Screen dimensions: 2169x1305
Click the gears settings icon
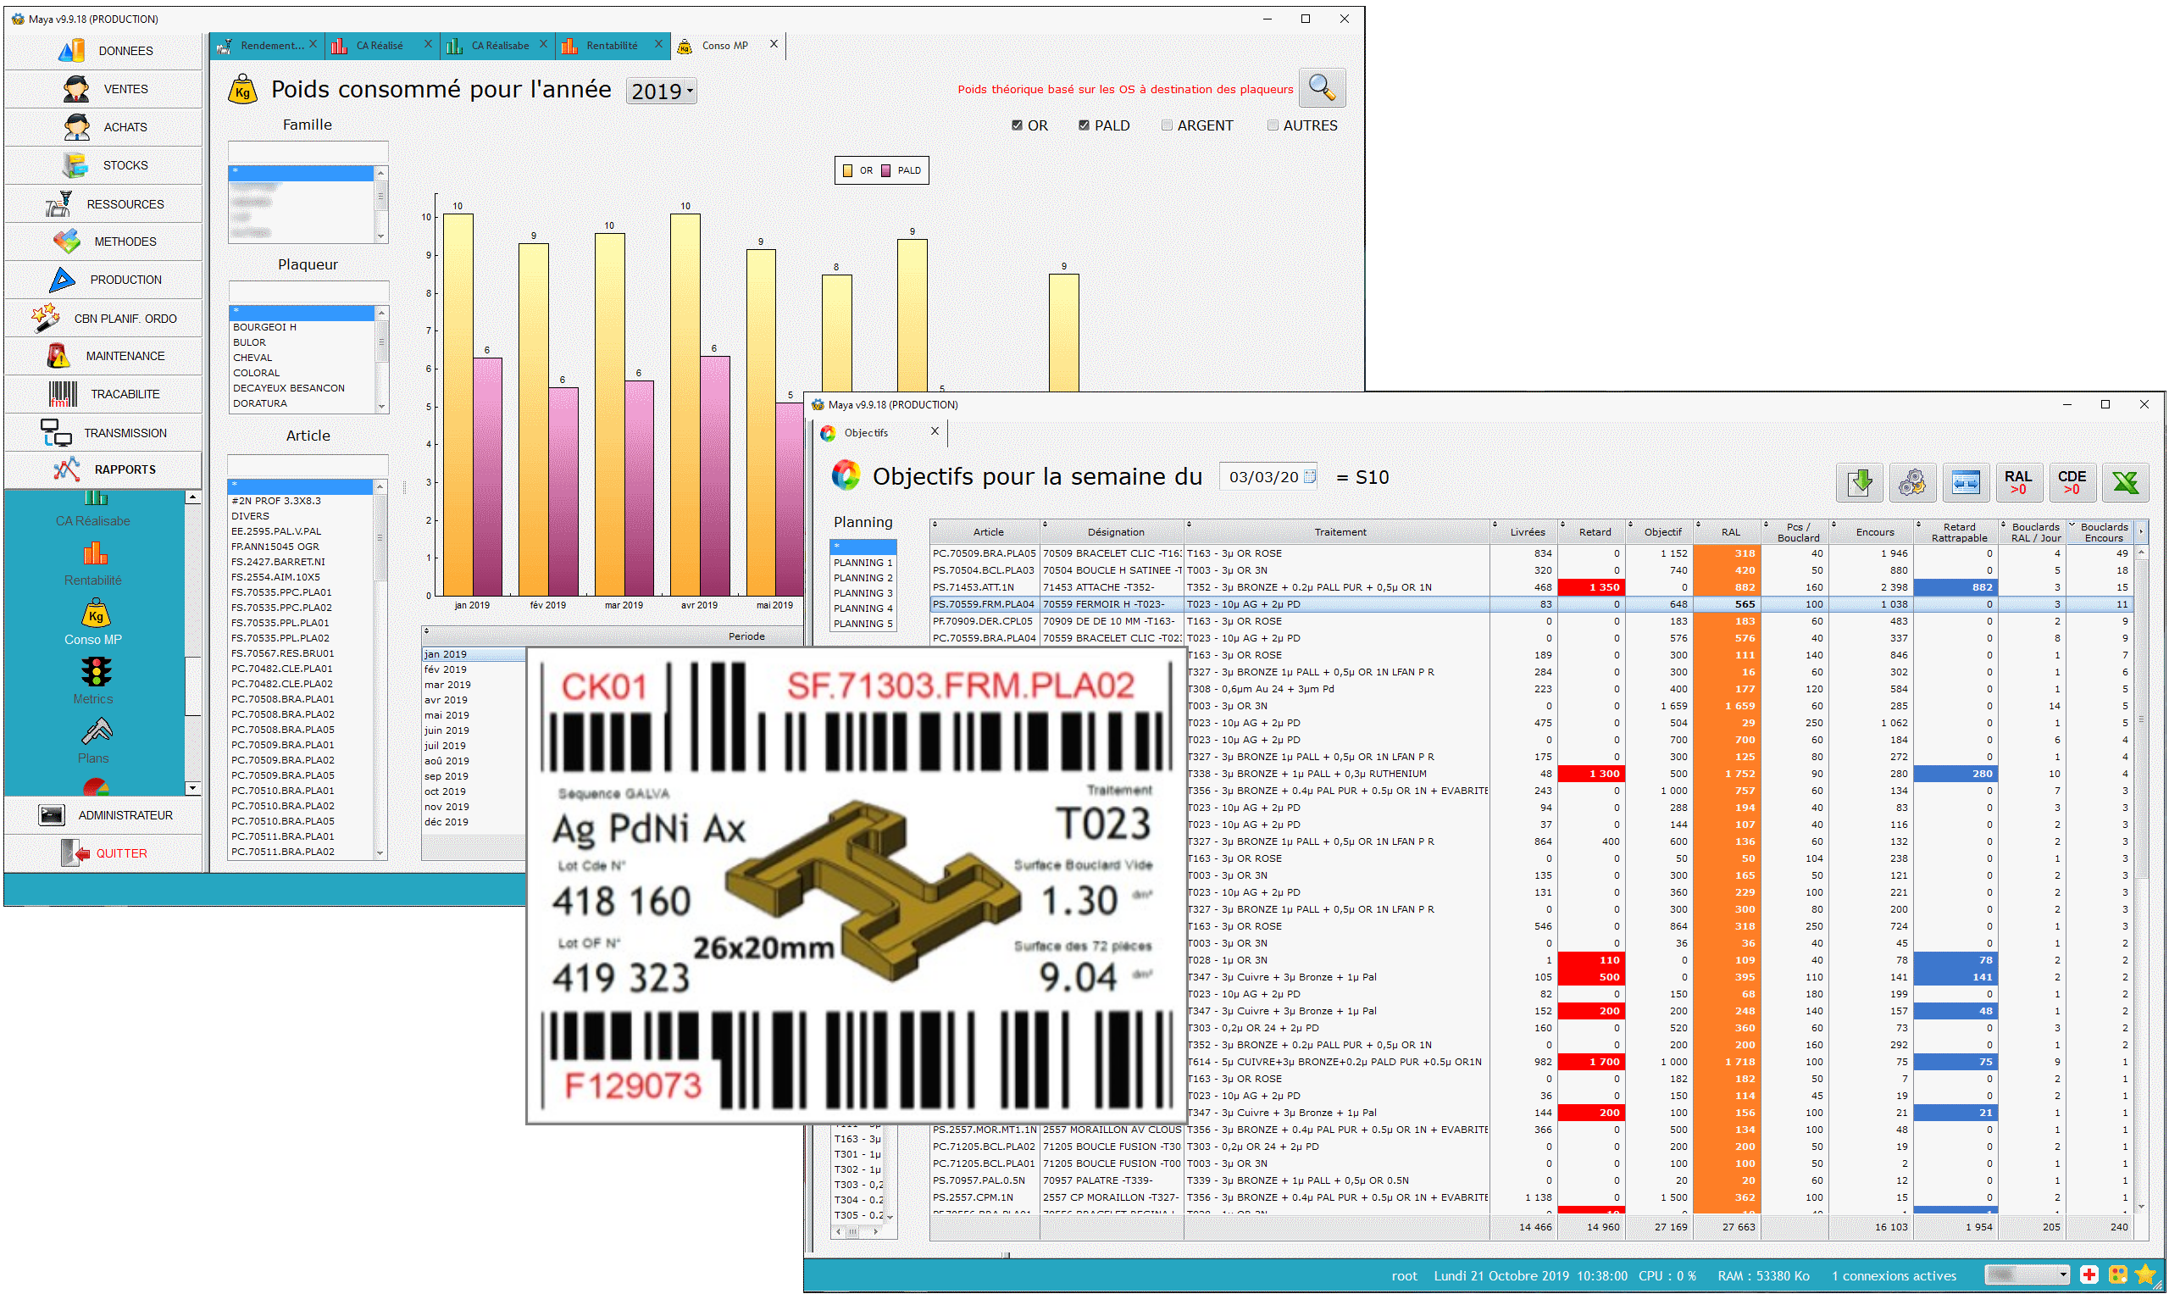pyautogui.click(x=1912, y=482)
